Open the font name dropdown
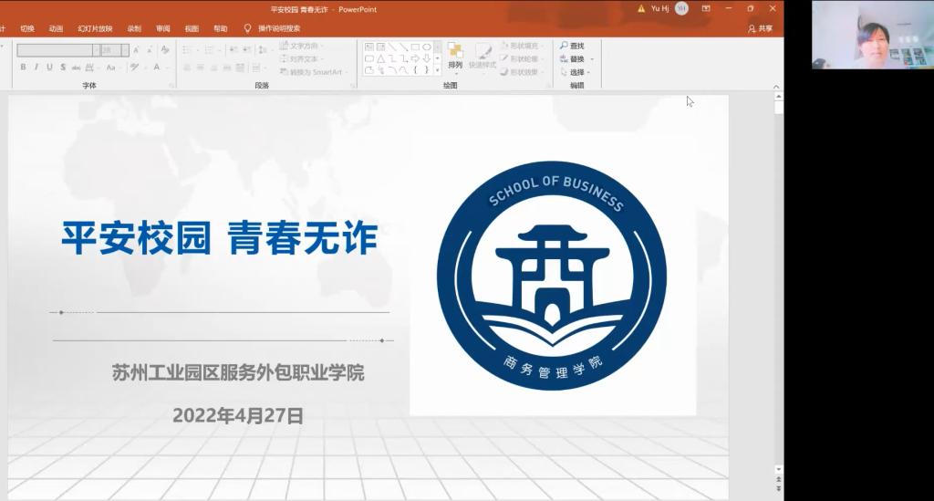The height and width of the screenshot is (501, 934). (x=97, y=50)
